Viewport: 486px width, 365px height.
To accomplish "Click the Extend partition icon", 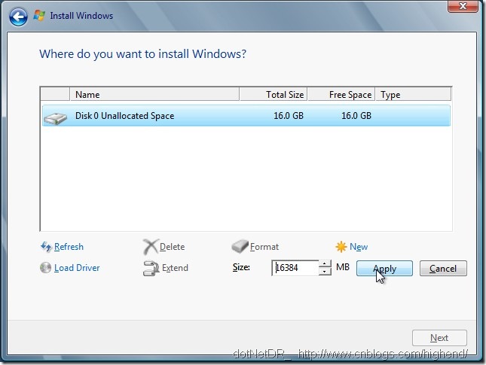I will (x=151, y=268).
